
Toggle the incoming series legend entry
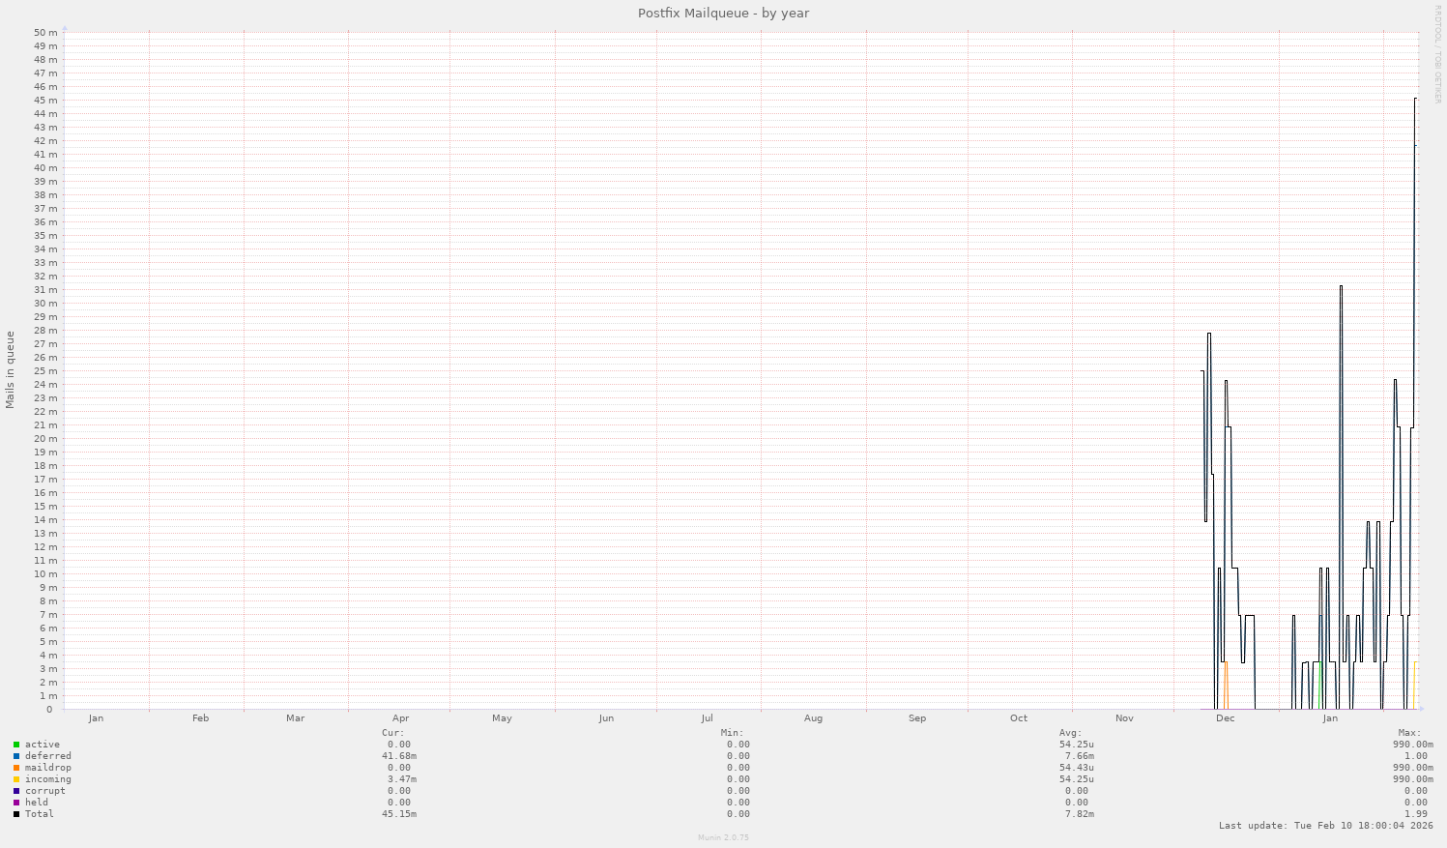pos(46,778)
